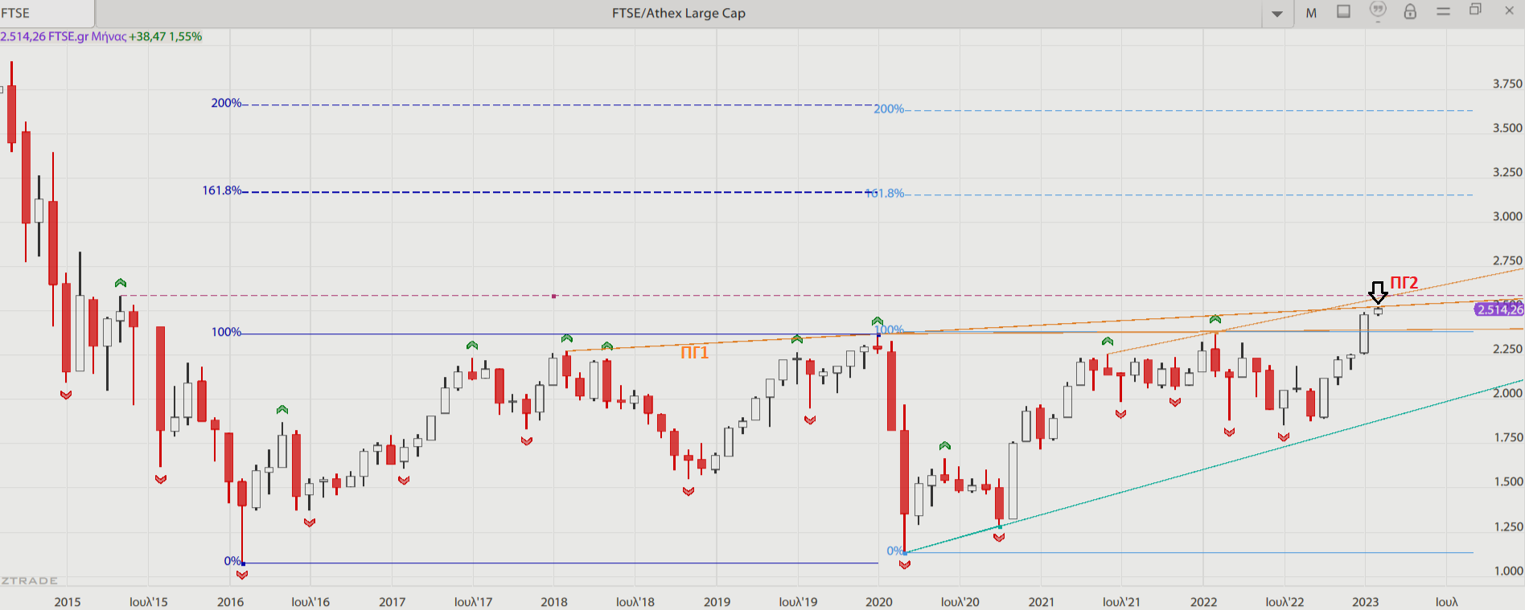Select the light blue 0% Fibonacci label

click(x=895, y=551)
